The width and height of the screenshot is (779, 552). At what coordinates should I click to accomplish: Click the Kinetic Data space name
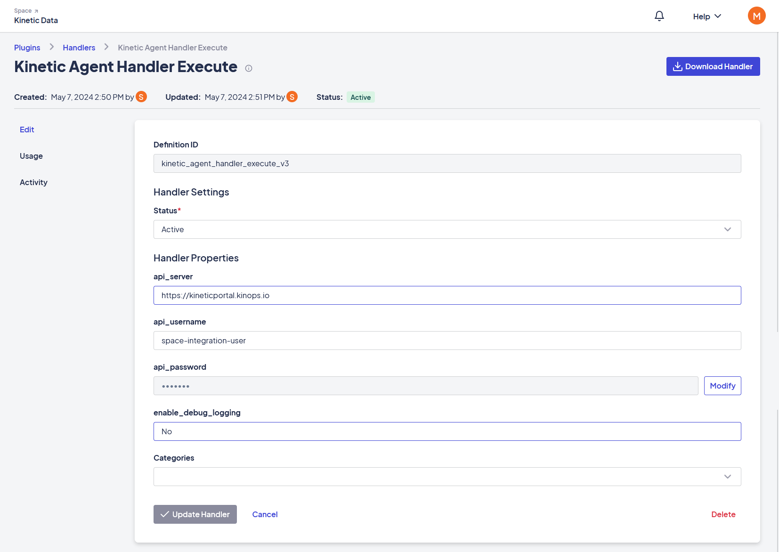(36, 20)
